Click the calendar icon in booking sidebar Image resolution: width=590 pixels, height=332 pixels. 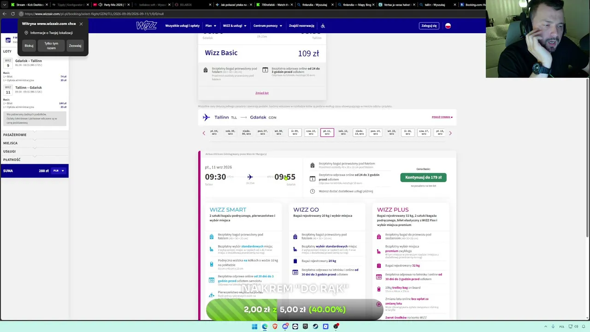tap(8, 40)
